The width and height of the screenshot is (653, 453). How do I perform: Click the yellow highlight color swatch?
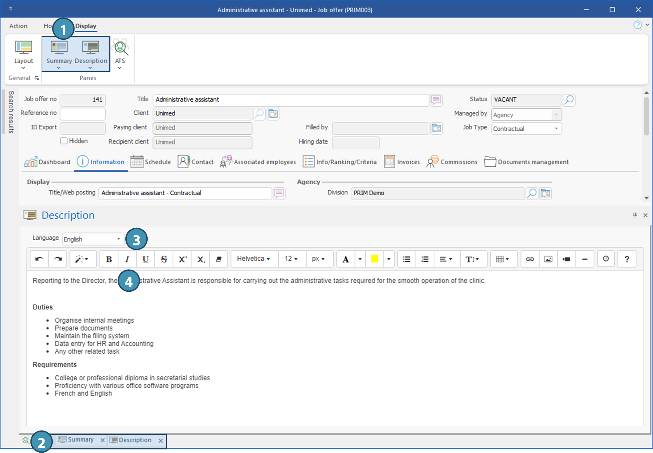pos(374,259)
